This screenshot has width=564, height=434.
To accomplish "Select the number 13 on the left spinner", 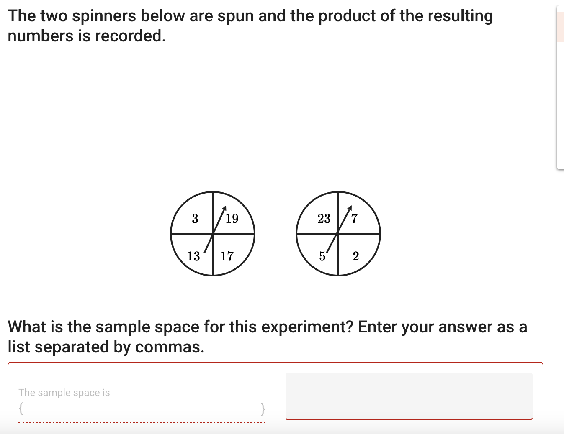I will [x=193, y=256].
